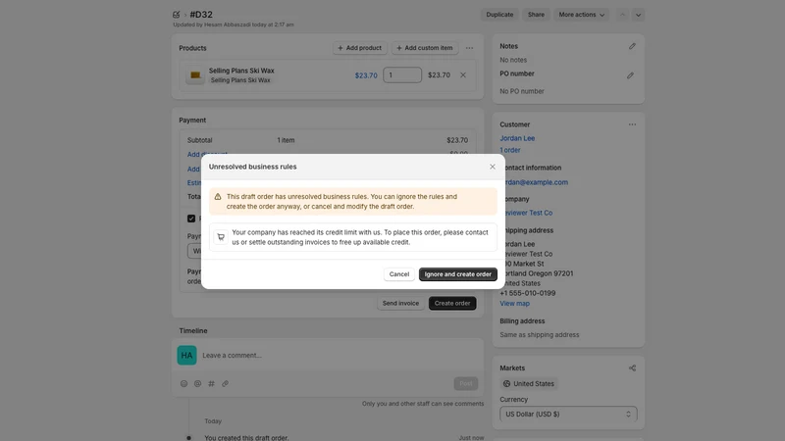
Task: Click the Markets share icon
Action: tap(632, 368)
